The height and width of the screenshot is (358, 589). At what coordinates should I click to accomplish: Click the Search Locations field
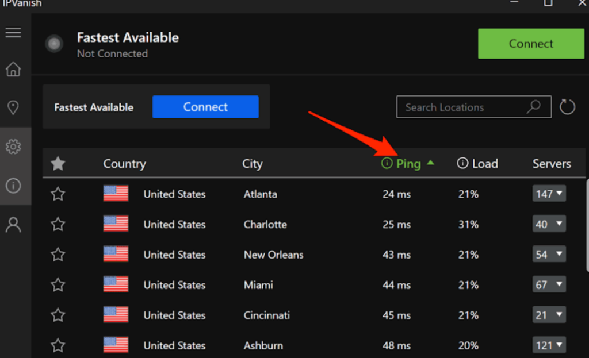click(474, 107)
